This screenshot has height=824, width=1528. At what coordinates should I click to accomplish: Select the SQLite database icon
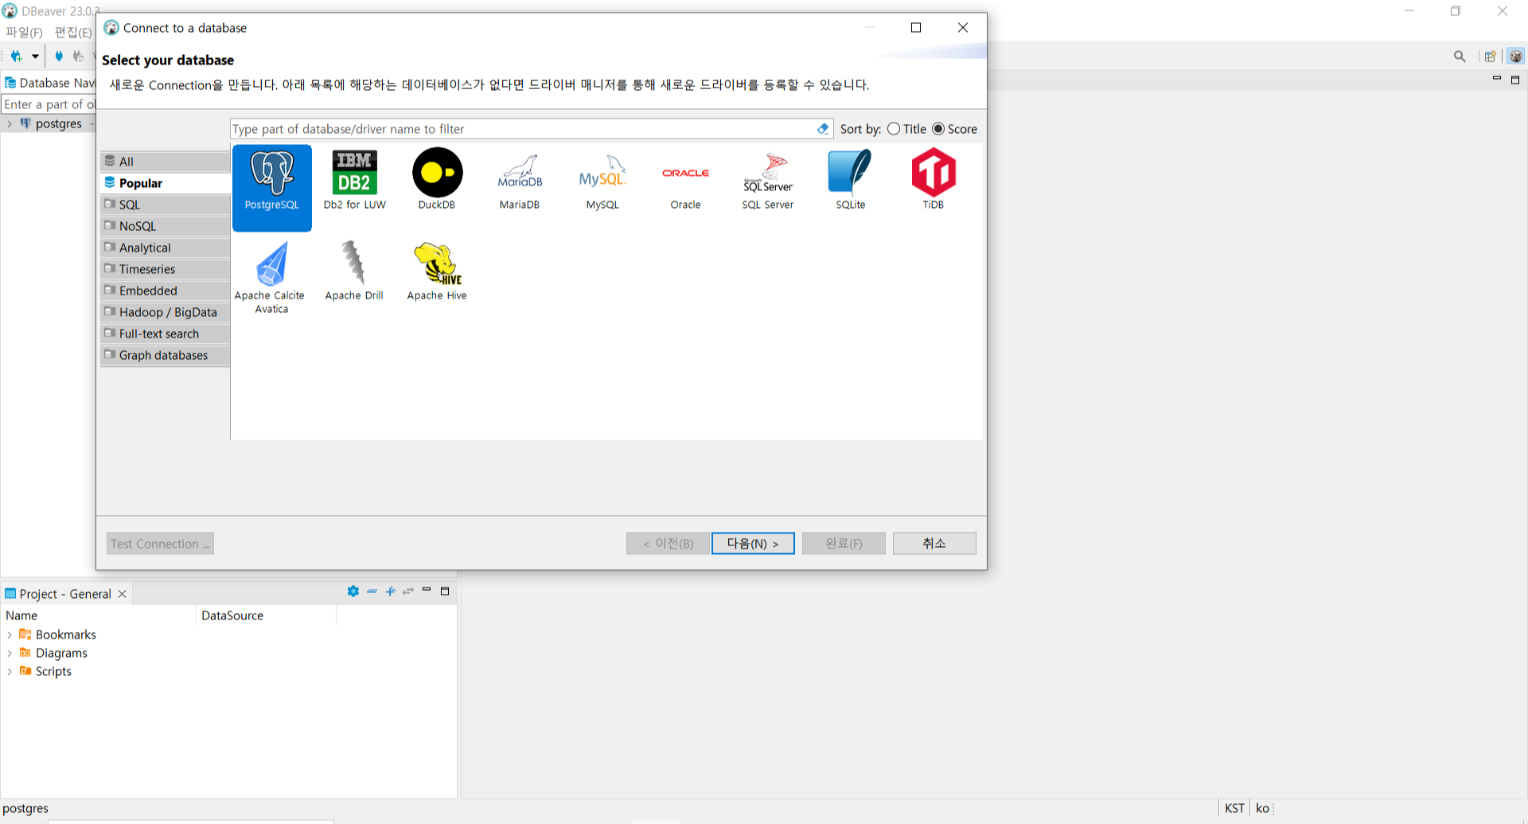(851, 181)
